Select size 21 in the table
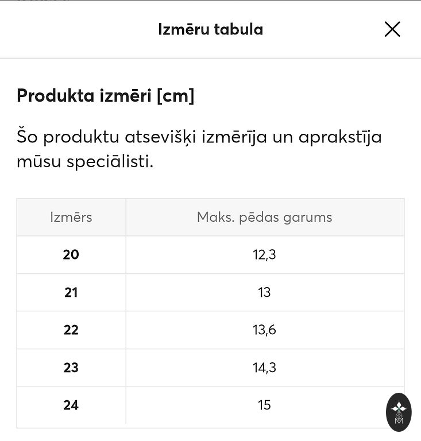Viewport: 421px width, 441px height. (x=71, y=292)
